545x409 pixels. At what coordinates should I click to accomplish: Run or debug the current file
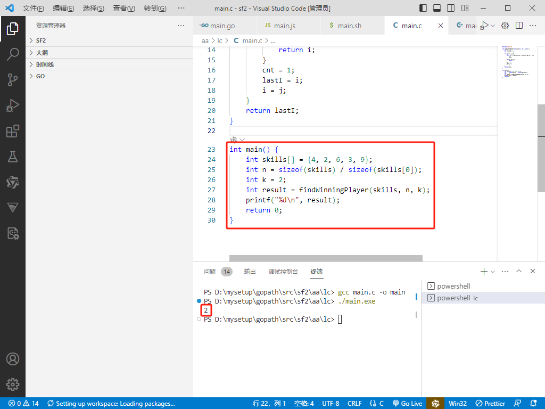point(484,26)
